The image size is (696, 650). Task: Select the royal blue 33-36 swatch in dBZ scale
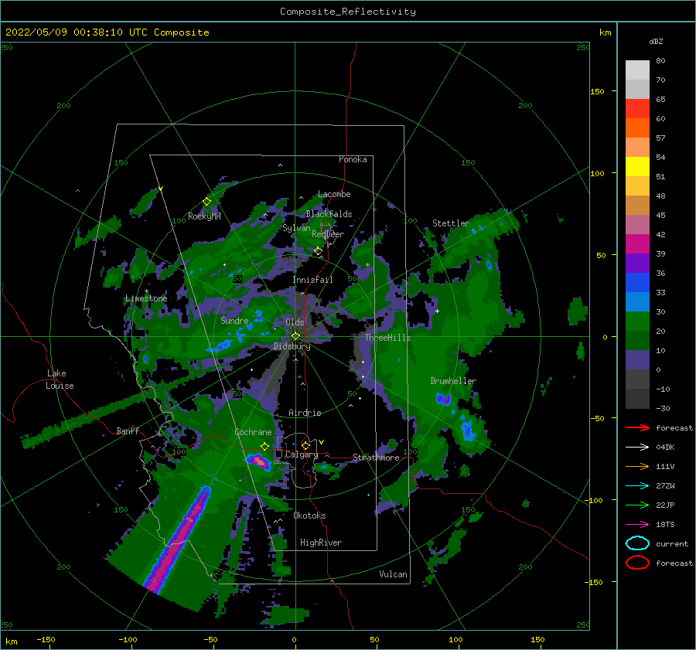[637, 282]
